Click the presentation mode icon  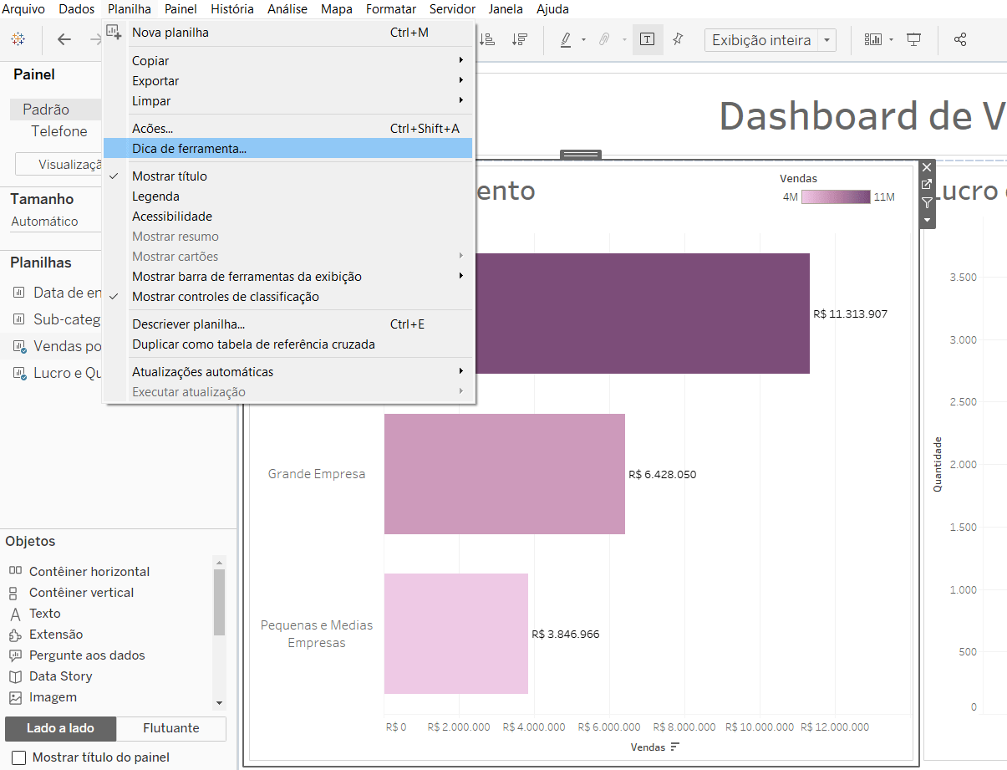click(x=913, y=39)
